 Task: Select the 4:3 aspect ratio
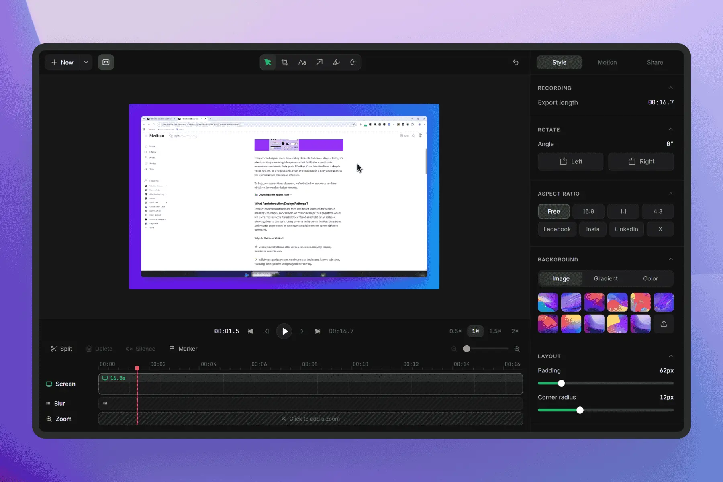(658, 211)
